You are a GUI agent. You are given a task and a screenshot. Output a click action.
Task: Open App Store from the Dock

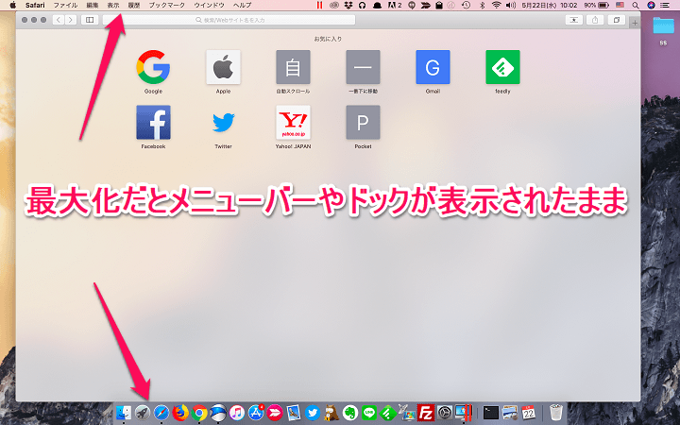(x=256, y=413)
